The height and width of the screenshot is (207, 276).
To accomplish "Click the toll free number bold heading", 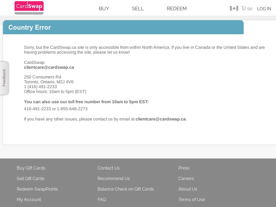I will point(86,102).
